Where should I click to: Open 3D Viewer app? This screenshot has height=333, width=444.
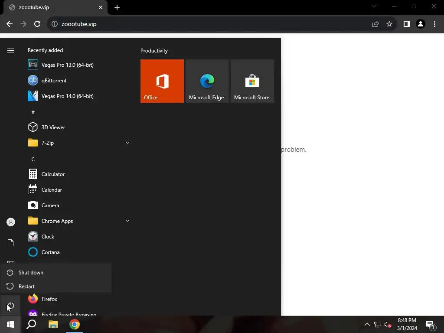coord(79,127)
